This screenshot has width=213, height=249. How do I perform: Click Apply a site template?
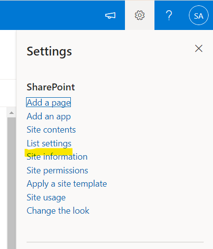click(x=67, y=184)
